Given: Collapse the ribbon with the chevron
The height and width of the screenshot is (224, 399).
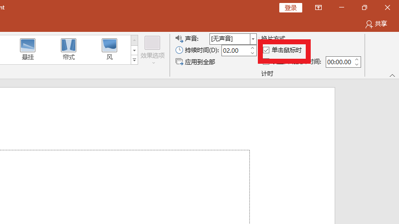Looking at the screenshot, I should 392,76.
